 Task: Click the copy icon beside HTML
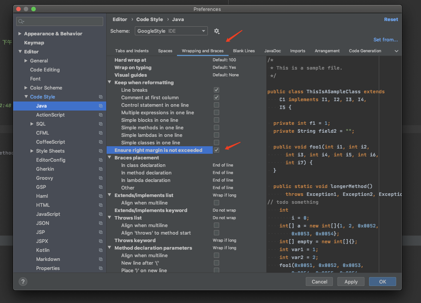101,205
